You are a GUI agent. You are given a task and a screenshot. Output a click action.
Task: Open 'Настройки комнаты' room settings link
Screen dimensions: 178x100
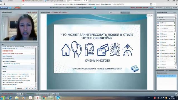tap(86, 8)
